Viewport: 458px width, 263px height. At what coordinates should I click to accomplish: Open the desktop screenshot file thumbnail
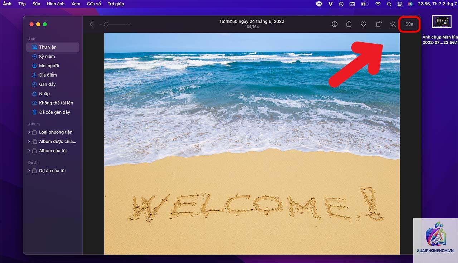coord(442,22)
